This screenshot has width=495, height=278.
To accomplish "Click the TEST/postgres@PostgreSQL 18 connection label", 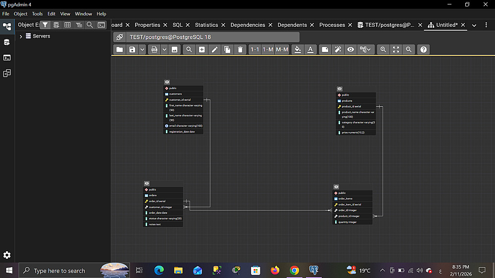I will [x=170, y=37].
